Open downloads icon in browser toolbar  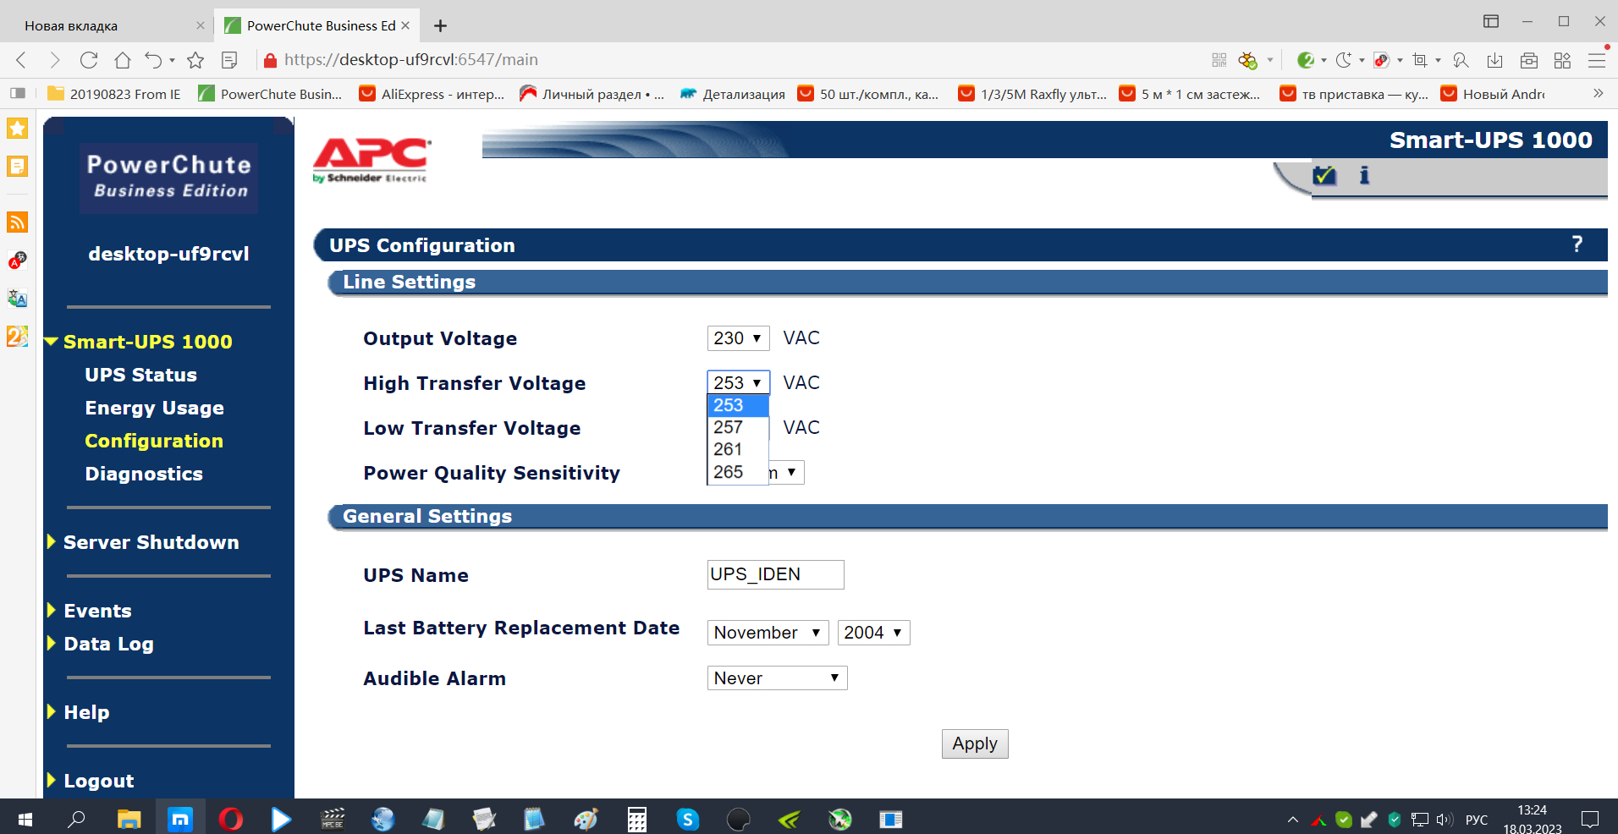[x=1495, y=60]
